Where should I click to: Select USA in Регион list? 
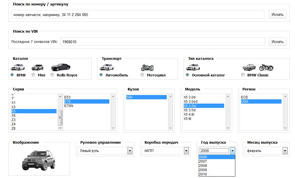pyautogui.click(x=261, y=102)
